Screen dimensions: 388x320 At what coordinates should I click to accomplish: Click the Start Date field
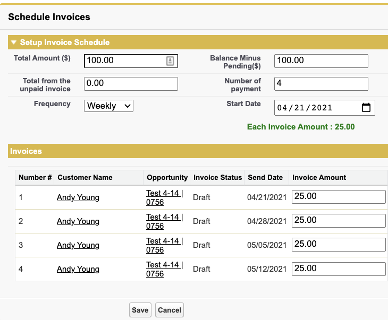coord(316,108)
